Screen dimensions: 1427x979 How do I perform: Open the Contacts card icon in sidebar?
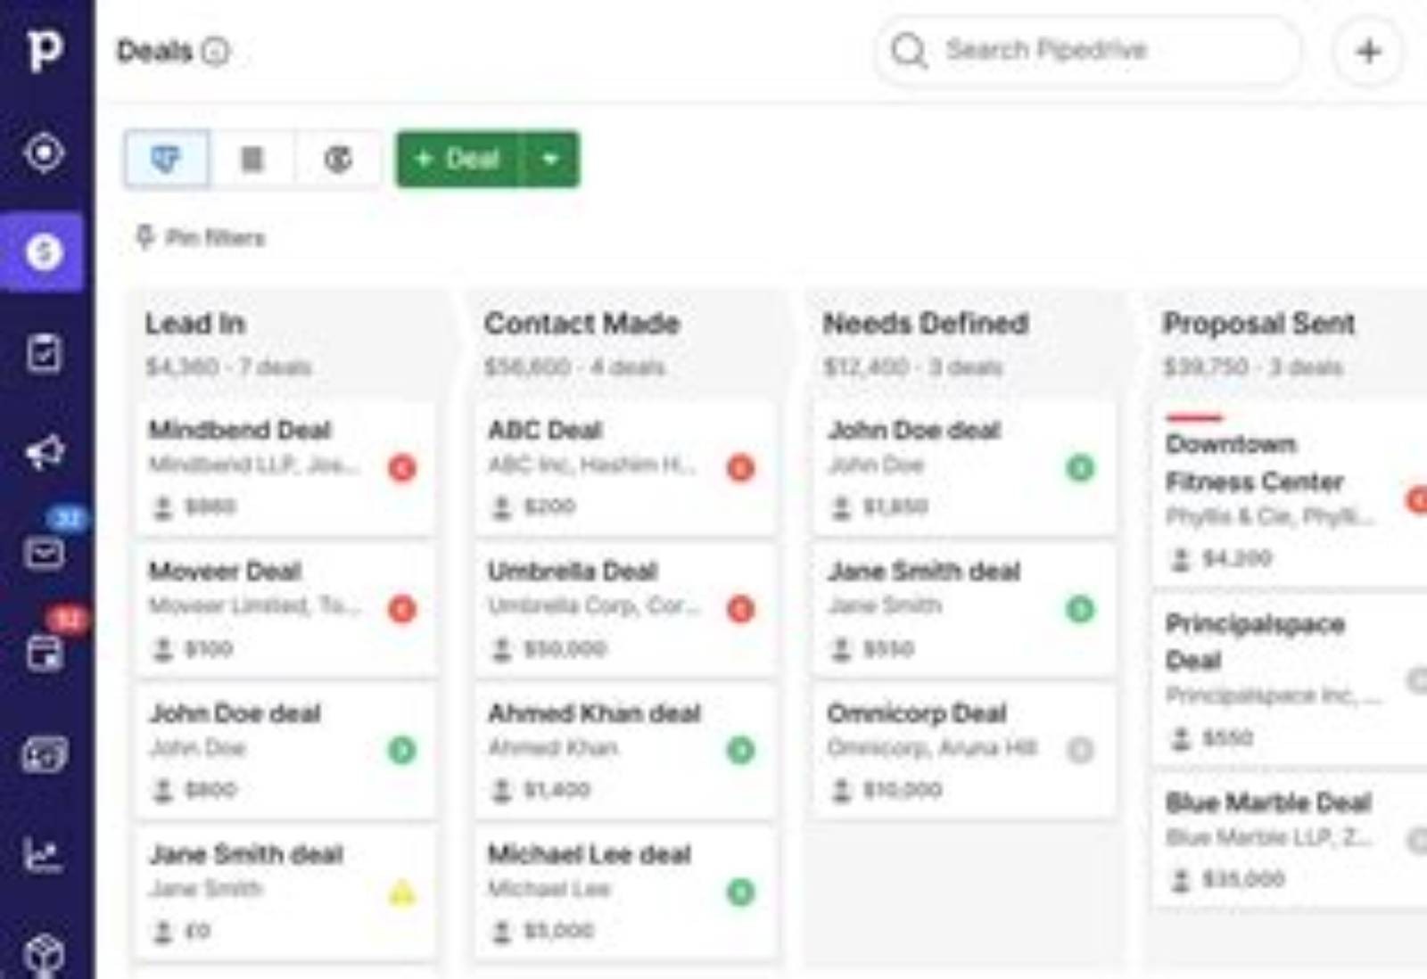tap(44, 755)
